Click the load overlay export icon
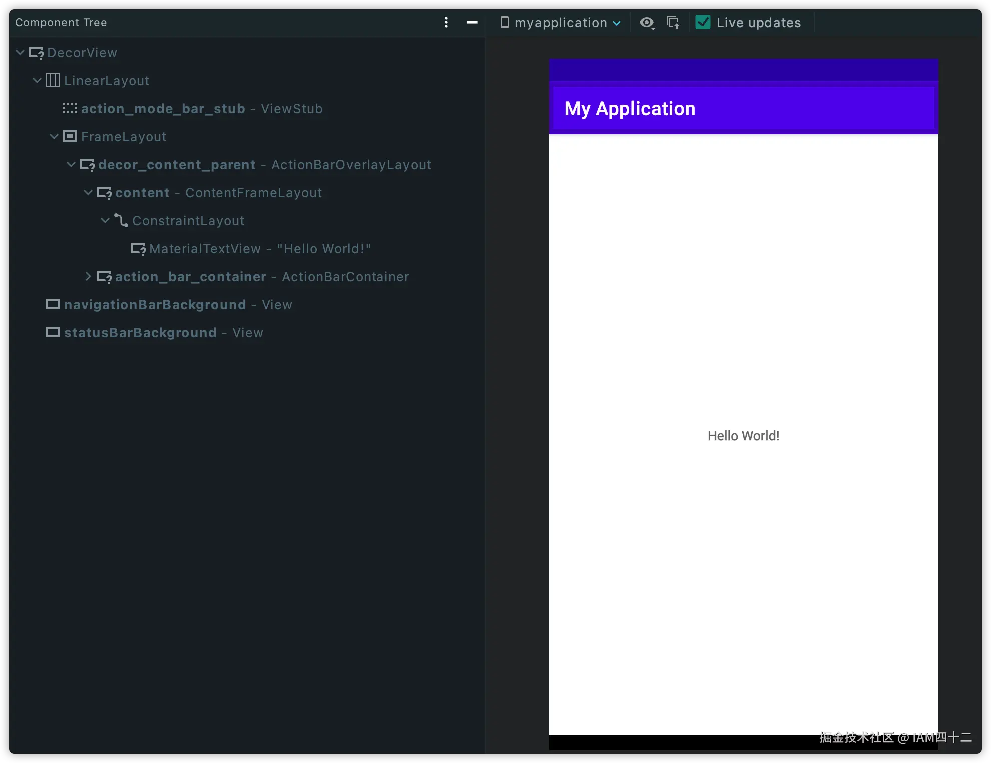The width and height of the screenshot is (991, 763). click(673, 23)
